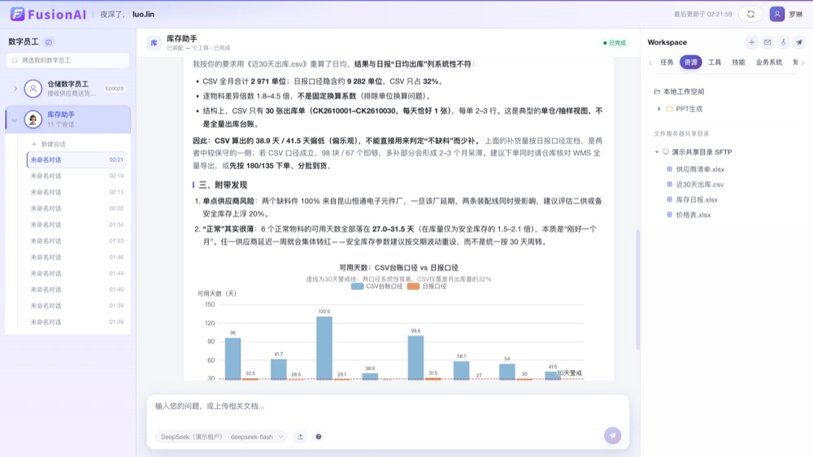Click the 库存助手 avatar in sidebar

pos(33,120)
